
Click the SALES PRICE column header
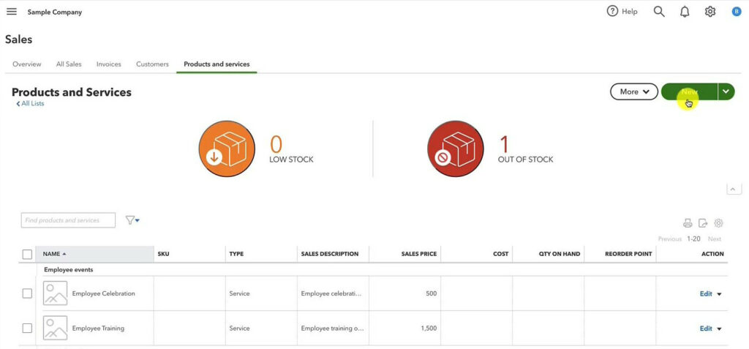404,254
